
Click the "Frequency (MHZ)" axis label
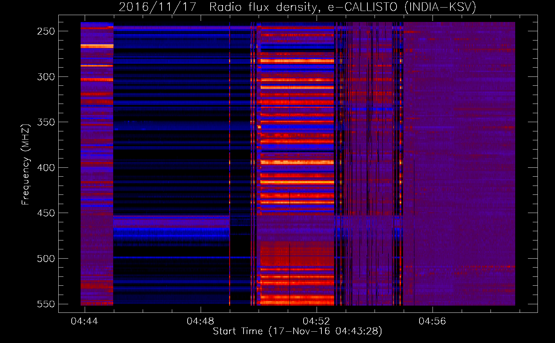pyautogui.click(x=26, y=164)
